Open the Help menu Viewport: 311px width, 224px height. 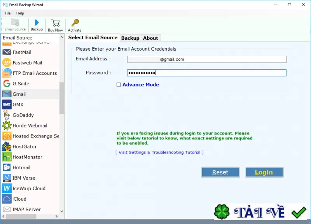point(20,13)
